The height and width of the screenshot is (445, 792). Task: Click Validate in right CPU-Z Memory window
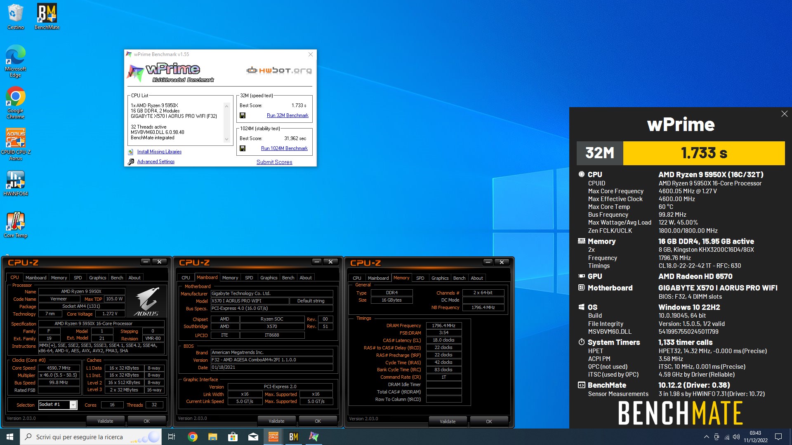(x=448, y=422)
